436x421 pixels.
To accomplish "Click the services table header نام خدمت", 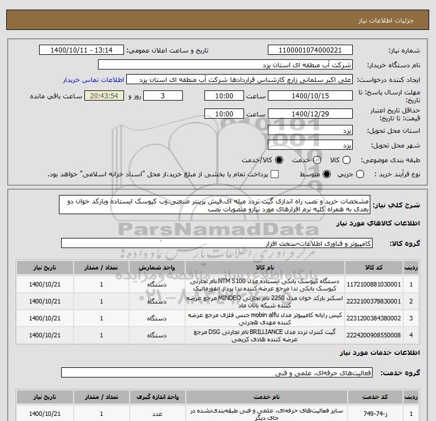I will [x=266, y=397].
